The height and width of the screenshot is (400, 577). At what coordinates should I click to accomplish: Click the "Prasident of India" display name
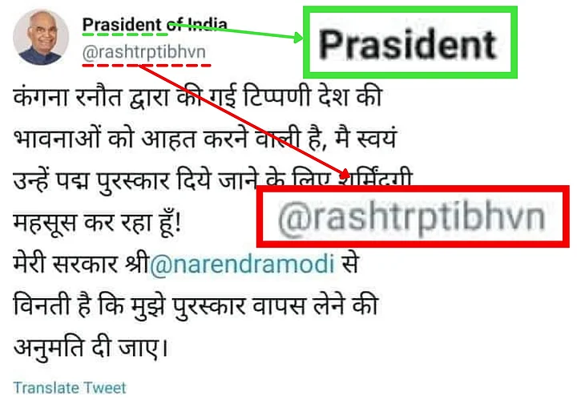155,25
